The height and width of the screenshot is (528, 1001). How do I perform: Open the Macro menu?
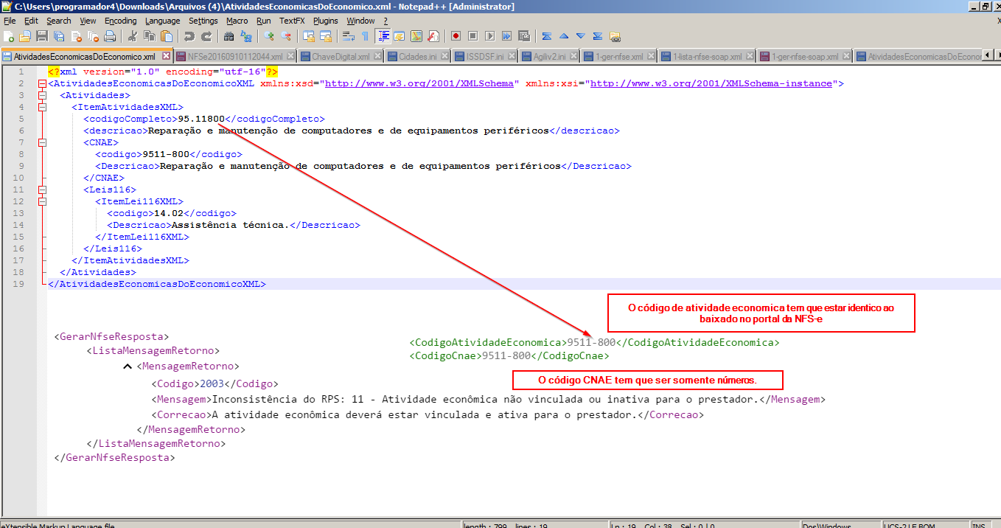[x=237, y=21]
